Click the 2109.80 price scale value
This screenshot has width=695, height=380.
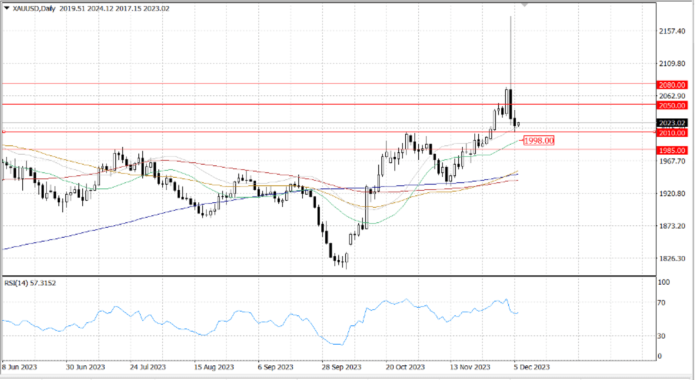click(672, 64)
